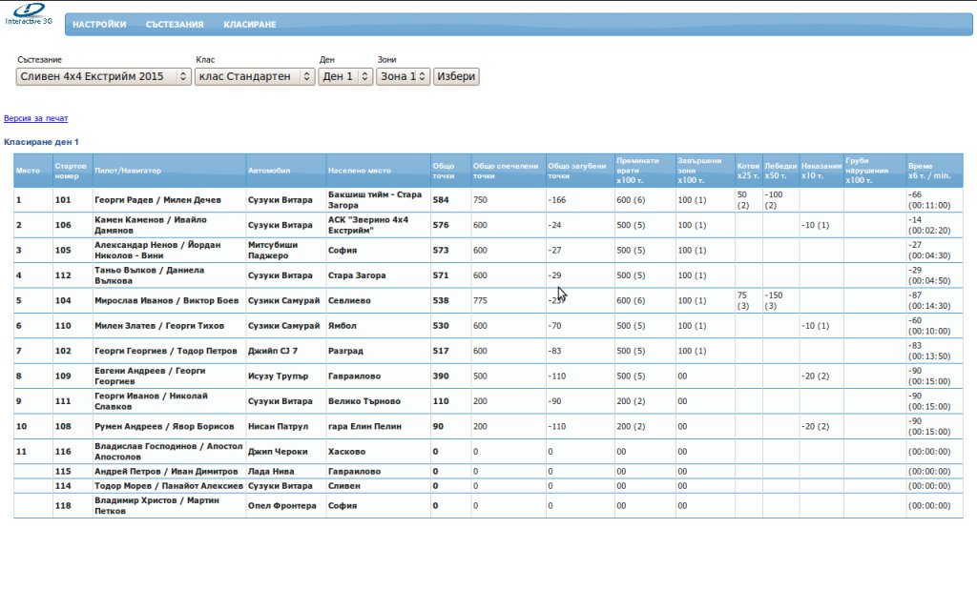Open the Ден 1 day dropdown
Viewport: 977px width, 610px height.
coord(344,76)
